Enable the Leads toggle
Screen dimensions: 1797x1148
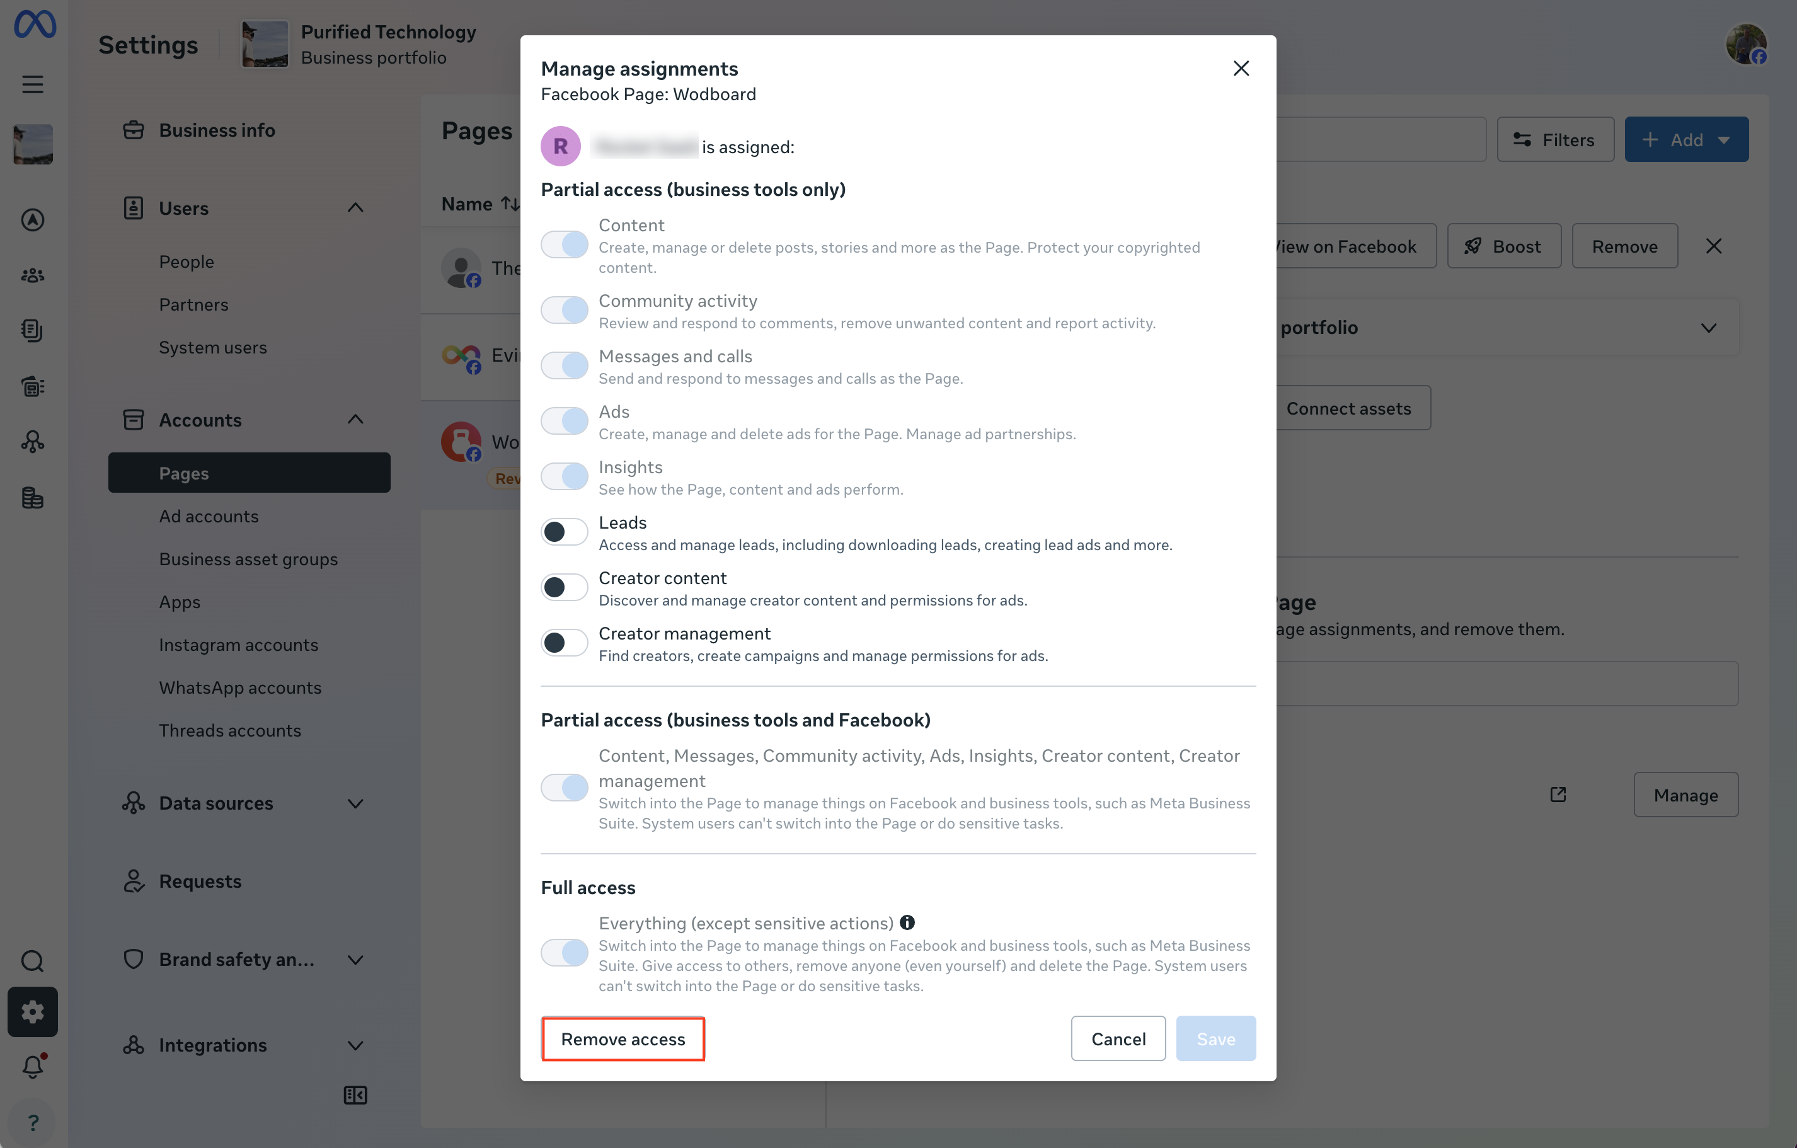[x=564, y=531]
